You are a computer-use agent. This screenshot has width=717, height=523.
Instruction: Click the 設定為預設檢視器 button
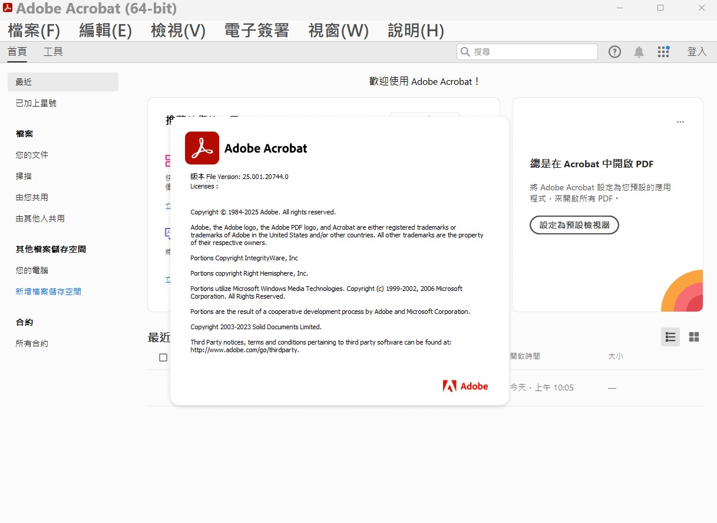574,225
